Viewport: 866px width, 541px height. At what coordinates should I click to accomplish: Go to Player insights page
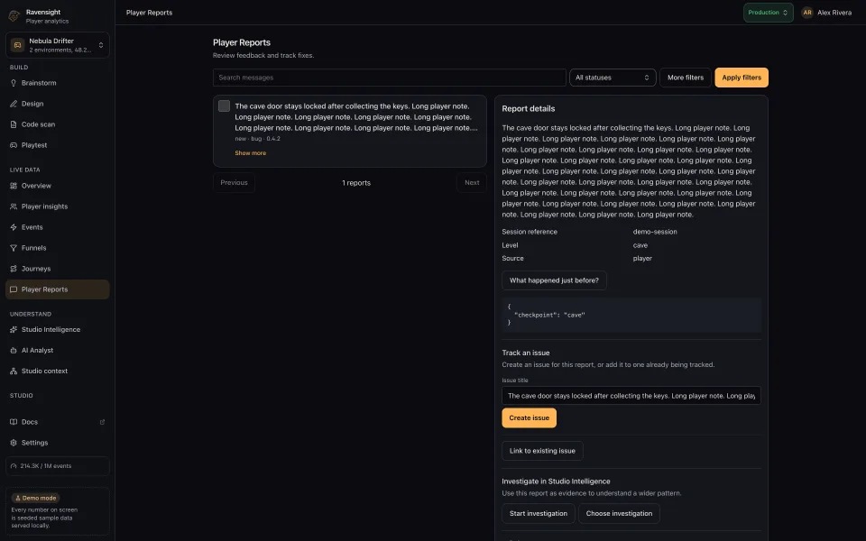(58, 206)
